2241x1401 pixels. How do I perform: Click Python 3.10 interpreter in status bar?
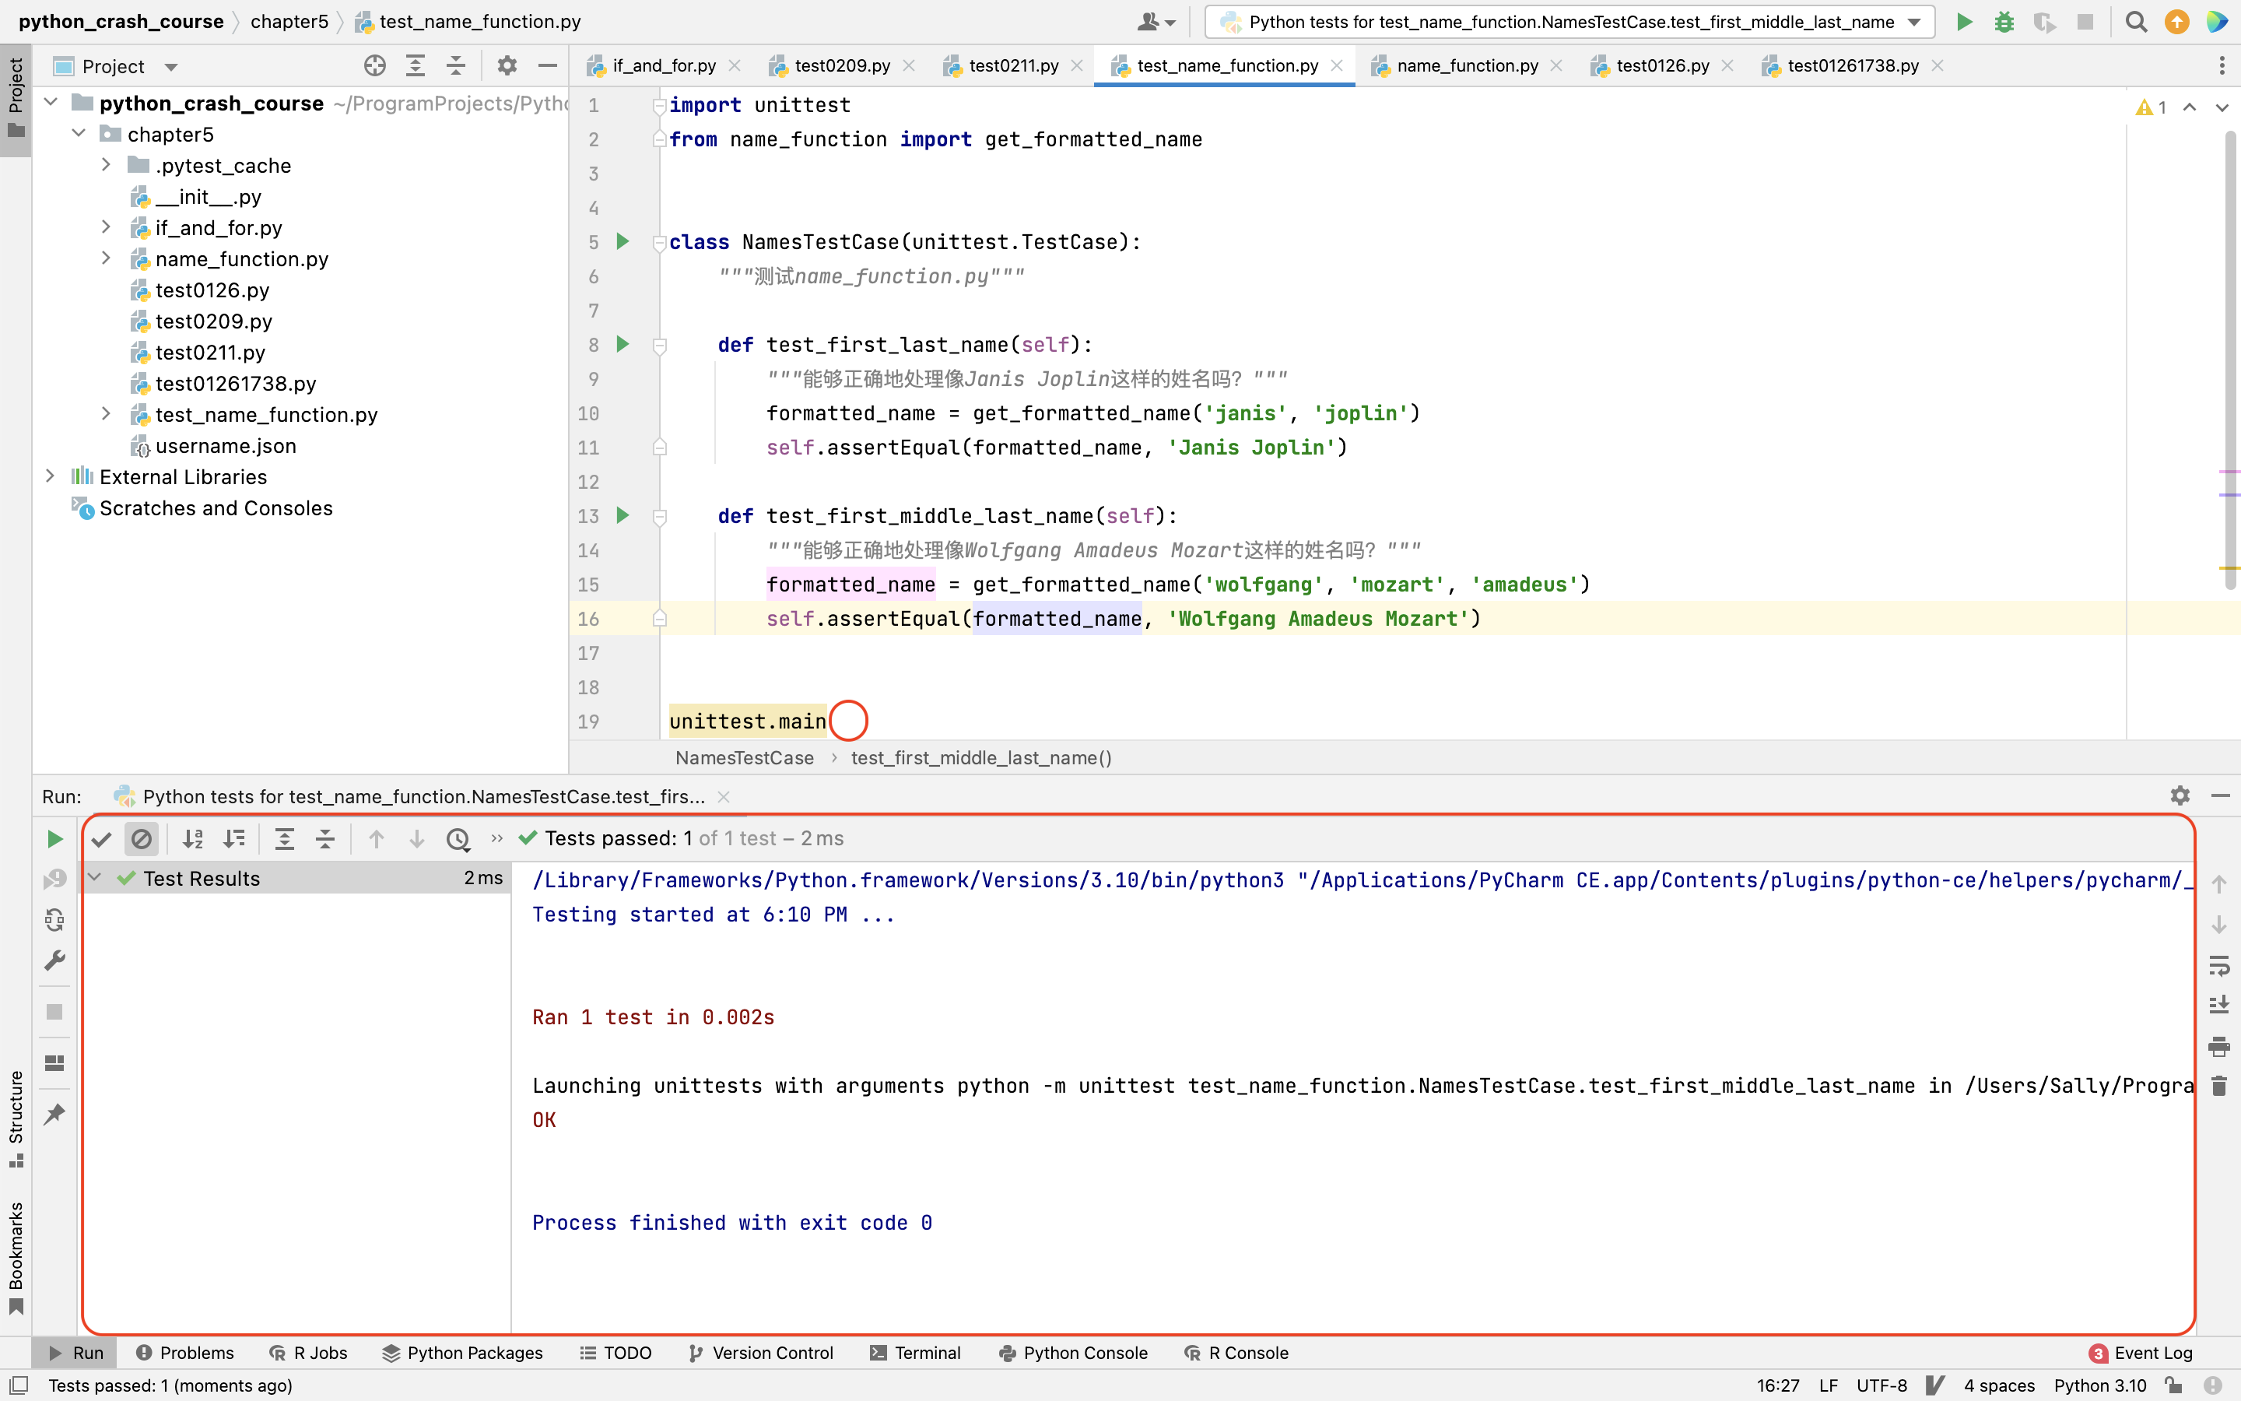pos(2100,1385)
